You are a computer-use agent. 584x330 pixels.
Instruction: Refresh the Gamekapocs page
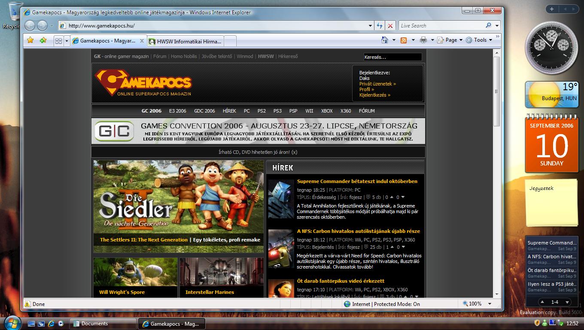380,26
